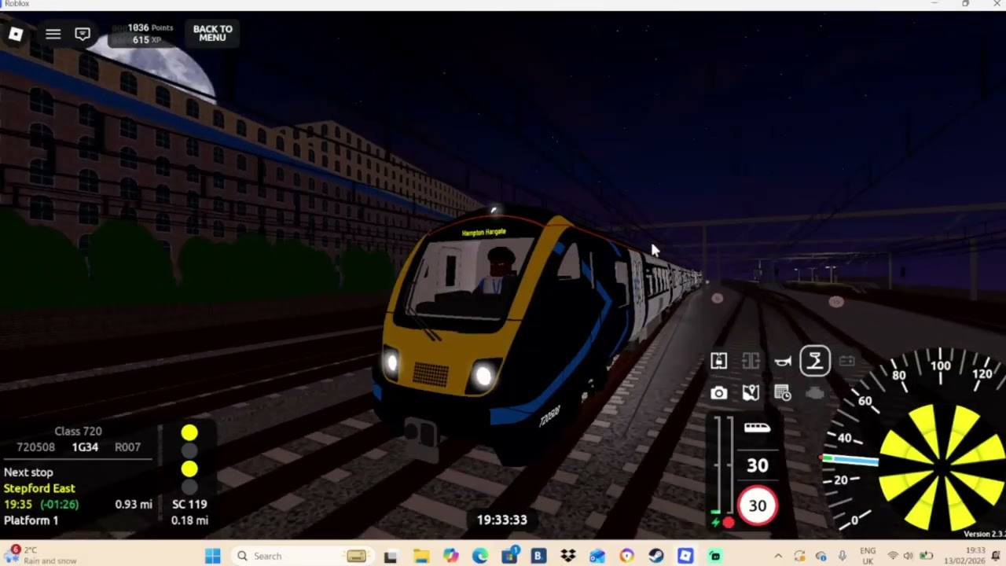This screenshot has height=566, width=1006.
Task: Open Microsoft Edge from the taskbar
Action: pyautogui.click(x=479, y=556)
